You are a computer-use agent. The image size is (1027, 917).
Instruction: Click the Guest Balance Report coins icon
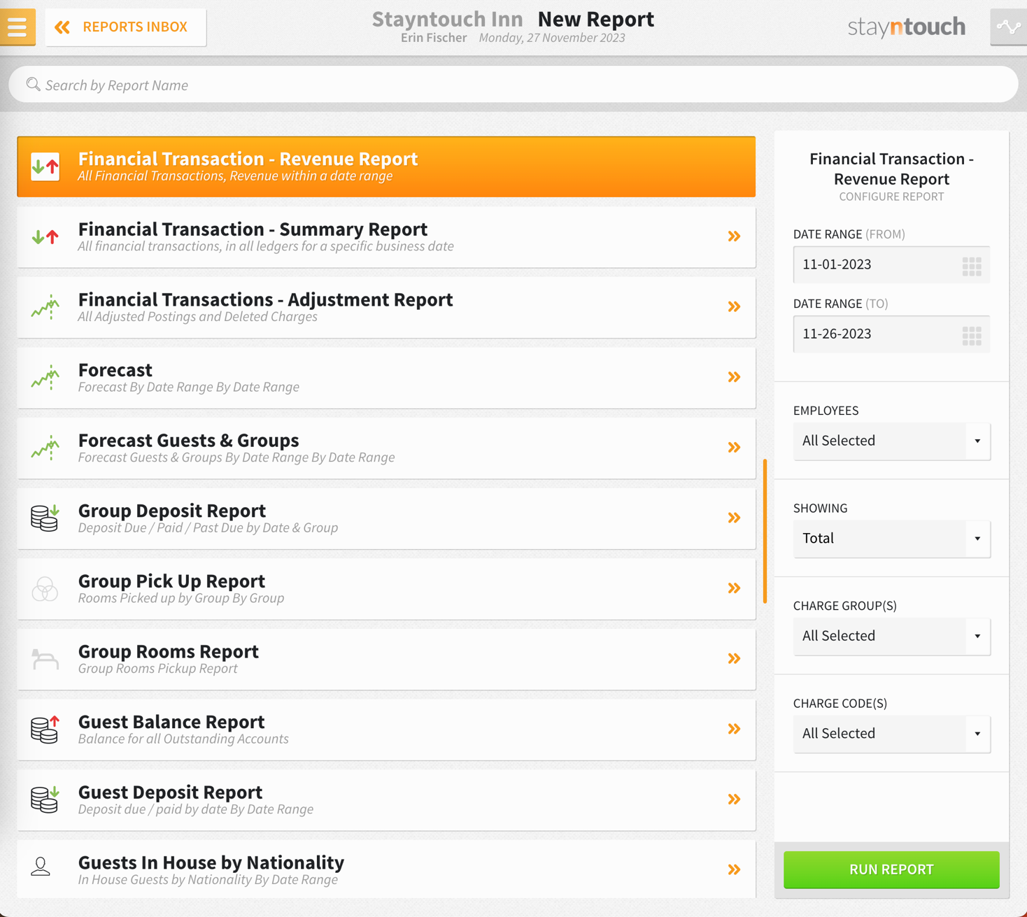click(x=45, y=730)
